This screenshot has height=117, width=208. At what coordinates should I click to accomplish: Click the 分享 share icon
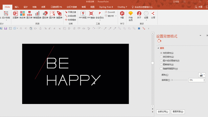pyautogui.click(x=153, y=15)
